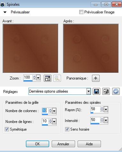Image resolution: width=122 pixels, height=152 pixels.
Task: Click the OK button
Action: (x=37, y=144)
